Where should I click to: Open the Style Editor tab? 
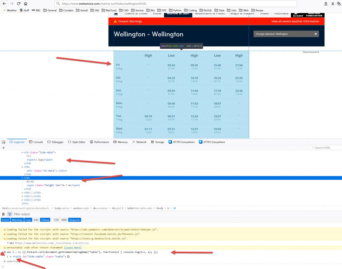point(76,142)
